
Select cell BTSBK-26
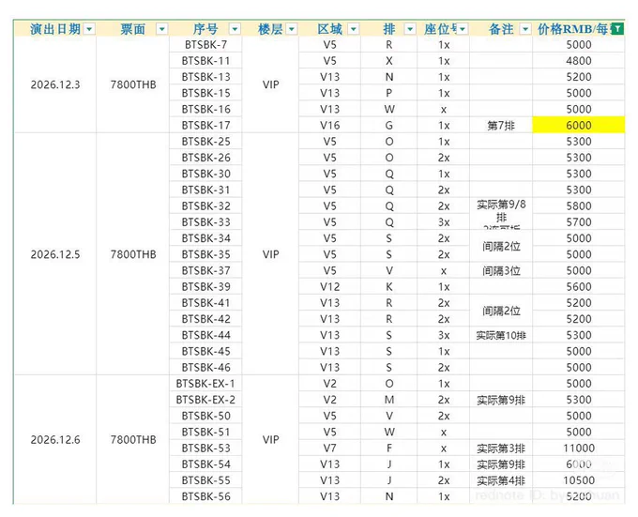(205, 158)
